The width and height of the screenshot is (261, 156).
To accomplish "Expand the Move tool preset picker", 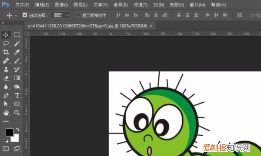I will (16, 16).
